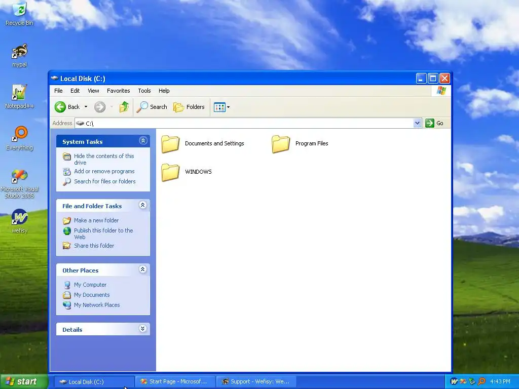The height and width of the screenshot is (389, 519).
Task: Select the wefisy desktop shortcut
Action: pyautogui.click(x=20, y=221)
